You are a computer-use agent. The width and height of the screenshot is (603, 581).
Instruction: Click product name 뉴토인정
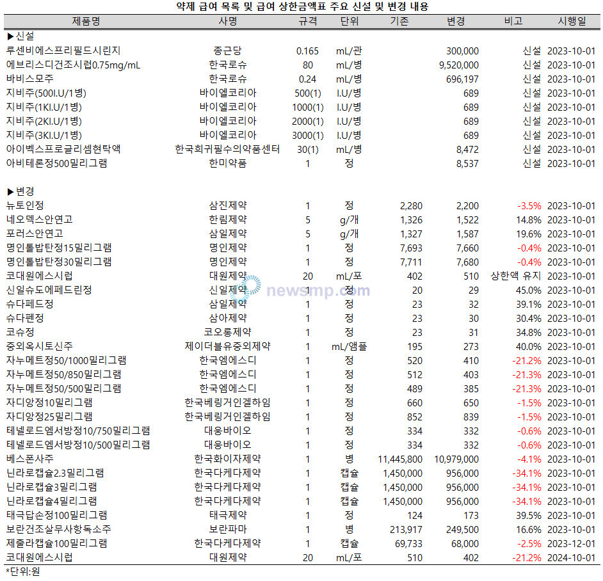pos(25,205)
